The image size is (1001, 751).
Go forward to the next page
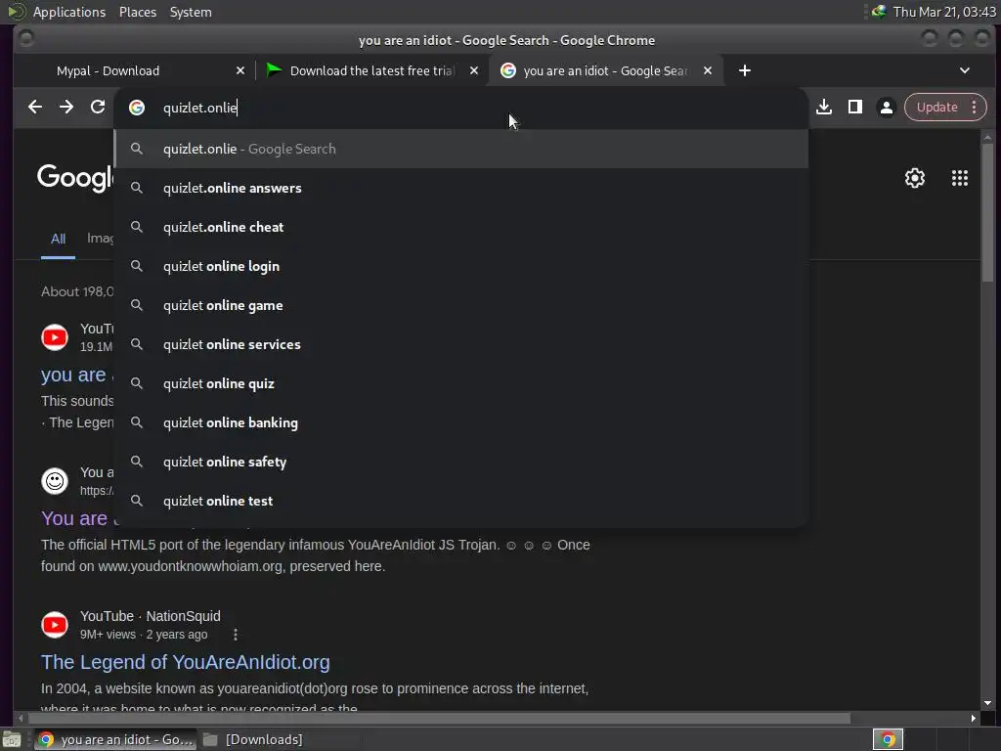(66, 108)
